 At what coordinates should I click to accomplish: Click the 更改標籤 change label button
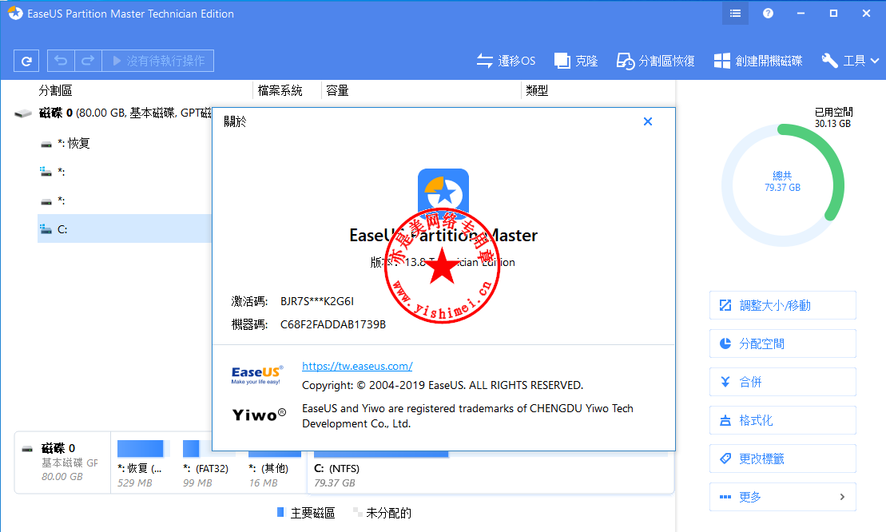pos(783,459)
